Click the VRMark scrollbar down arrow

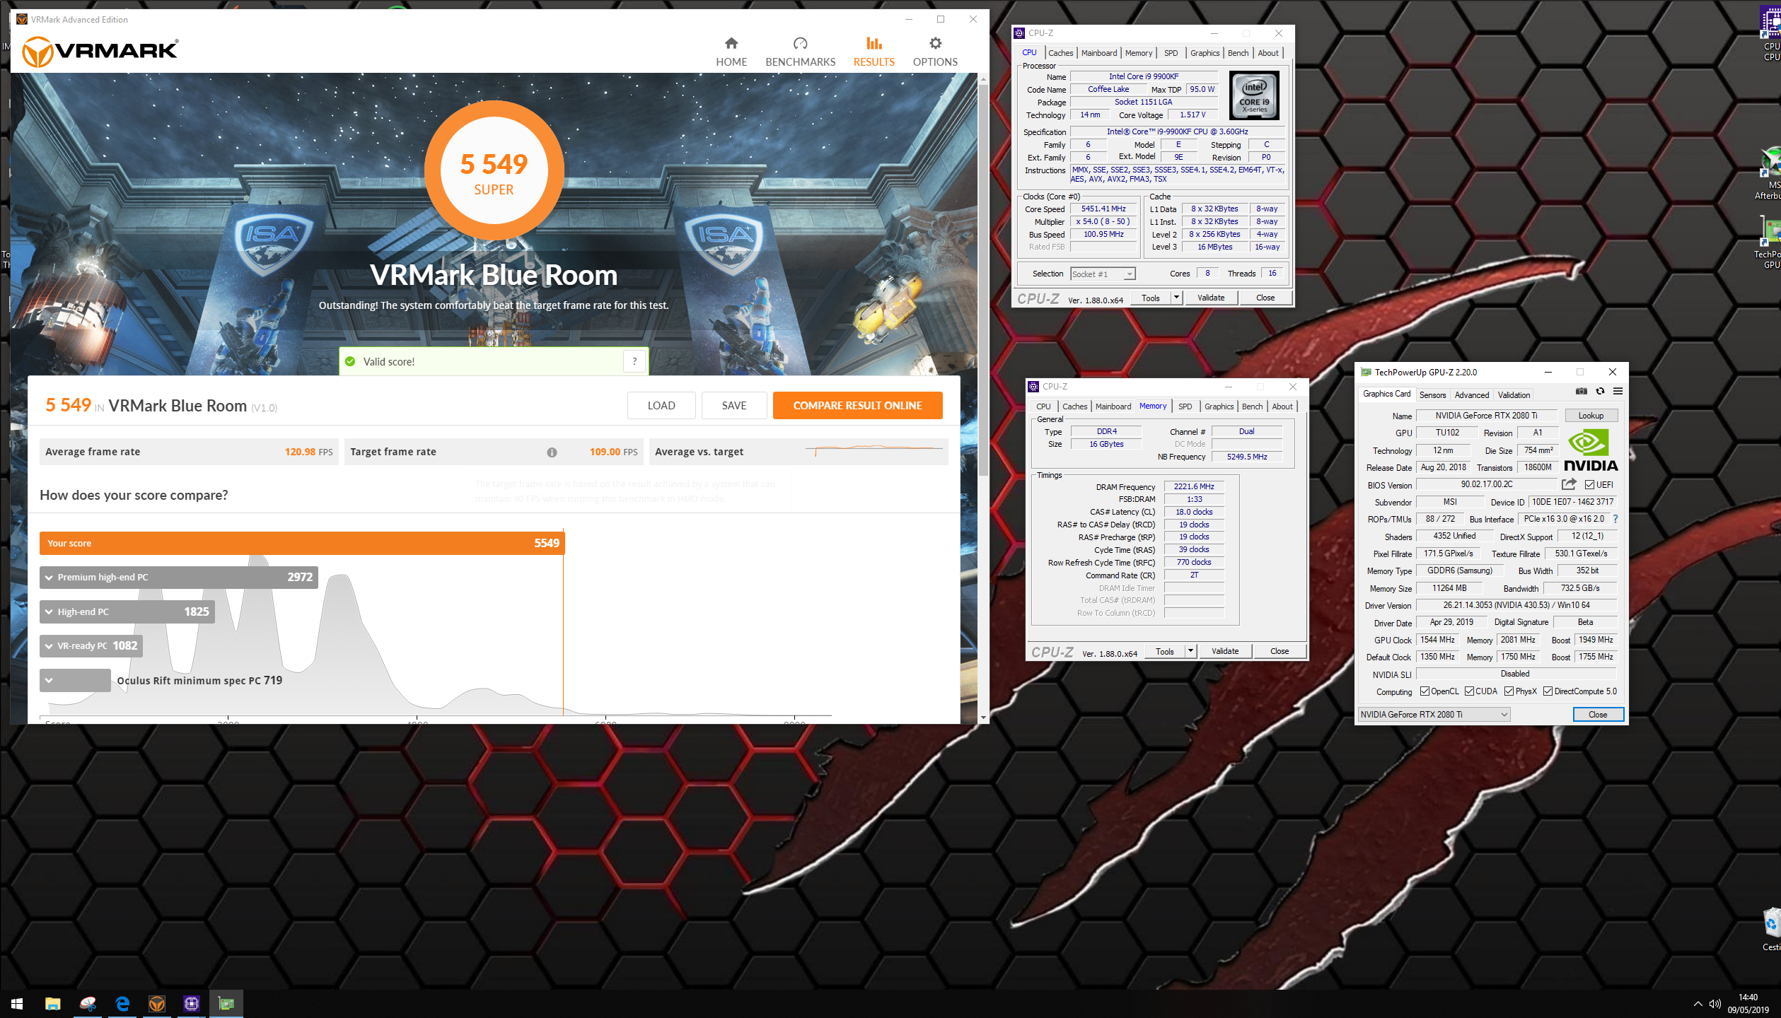coord(983,718)
